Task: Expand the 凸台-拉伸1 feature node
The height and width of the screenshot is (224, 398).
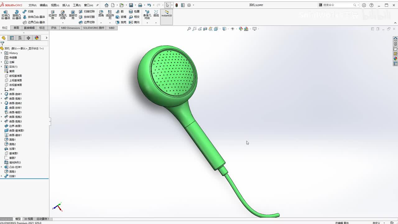Action: tap(2, 167)
